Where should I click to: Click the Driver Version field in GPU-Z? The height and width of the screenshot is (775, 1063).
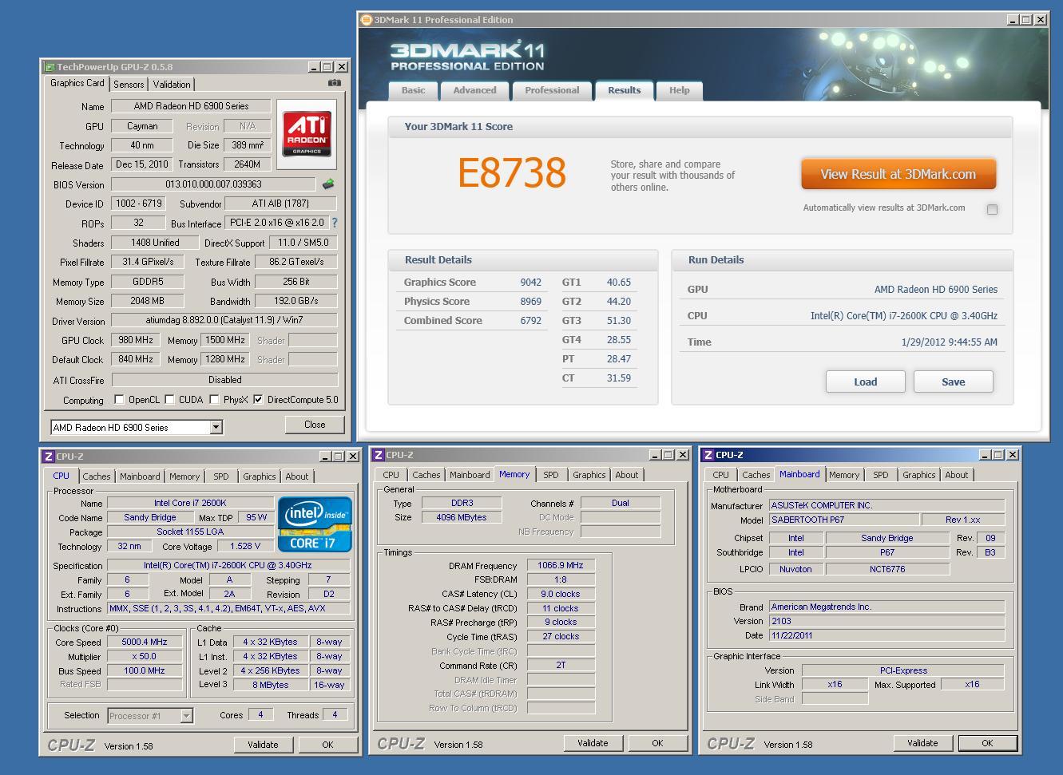click(x=224, y=320)
